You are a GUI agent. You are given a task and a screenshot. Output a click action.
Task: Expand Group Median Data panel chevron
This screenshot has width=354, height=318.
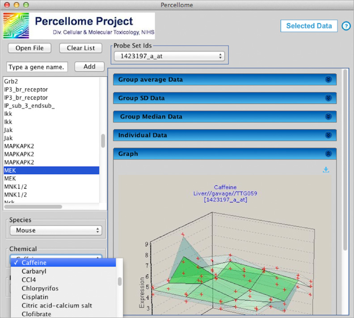329,116
